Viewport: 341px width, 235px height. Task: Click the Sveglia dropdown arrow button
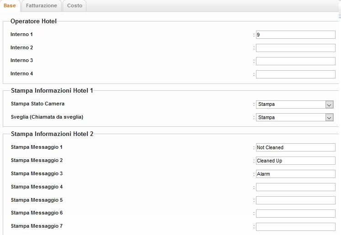tap(330, 118)
